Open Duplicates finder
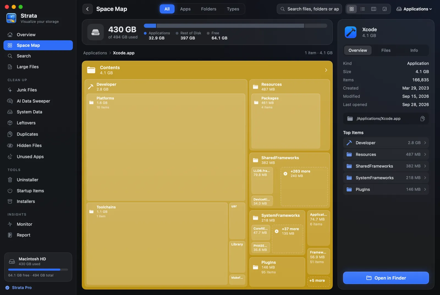Screen dimensions: 440x295 38,134
